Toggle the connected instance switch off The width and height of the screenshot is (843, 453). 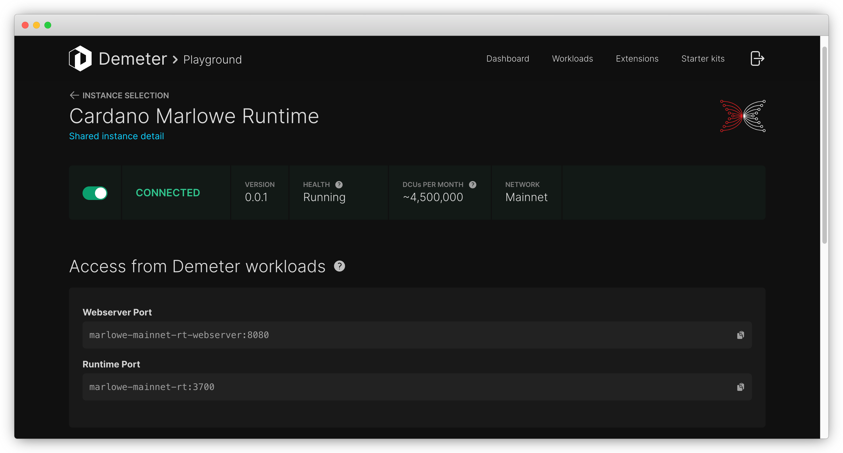(95, 193)
